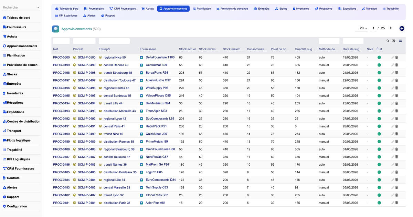Switch to the Alertes tab
This screenshot has width=413, height=217.
[89, 15]
